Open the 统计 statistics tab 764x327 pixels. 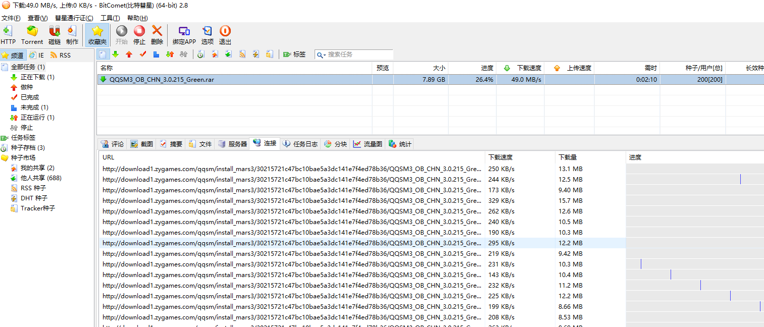[x=400, y=144]
